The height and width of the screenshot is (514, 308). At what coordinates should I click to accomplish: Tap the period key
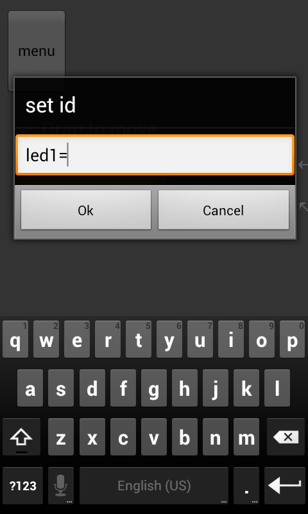point(246,486)
